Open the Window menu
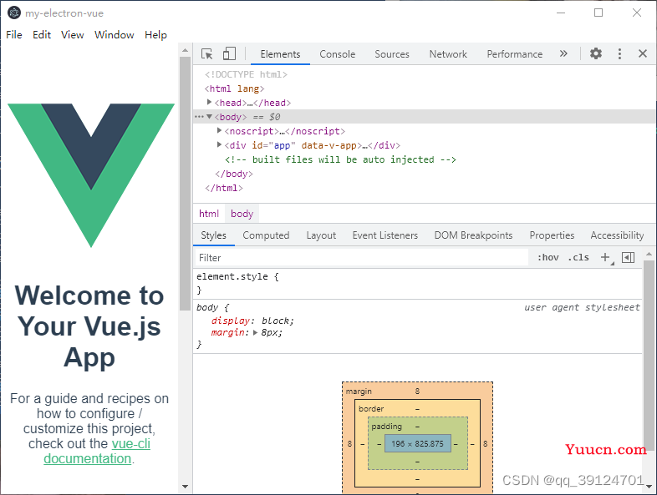This screenshot has width=657, height=495. (115, 35)
